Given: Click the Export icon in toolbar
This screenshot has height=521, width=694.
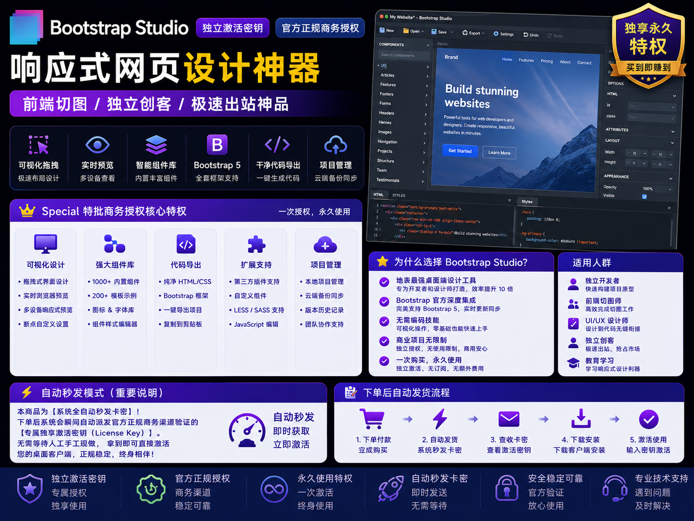Looking at the screenshot, I should 465,33.
